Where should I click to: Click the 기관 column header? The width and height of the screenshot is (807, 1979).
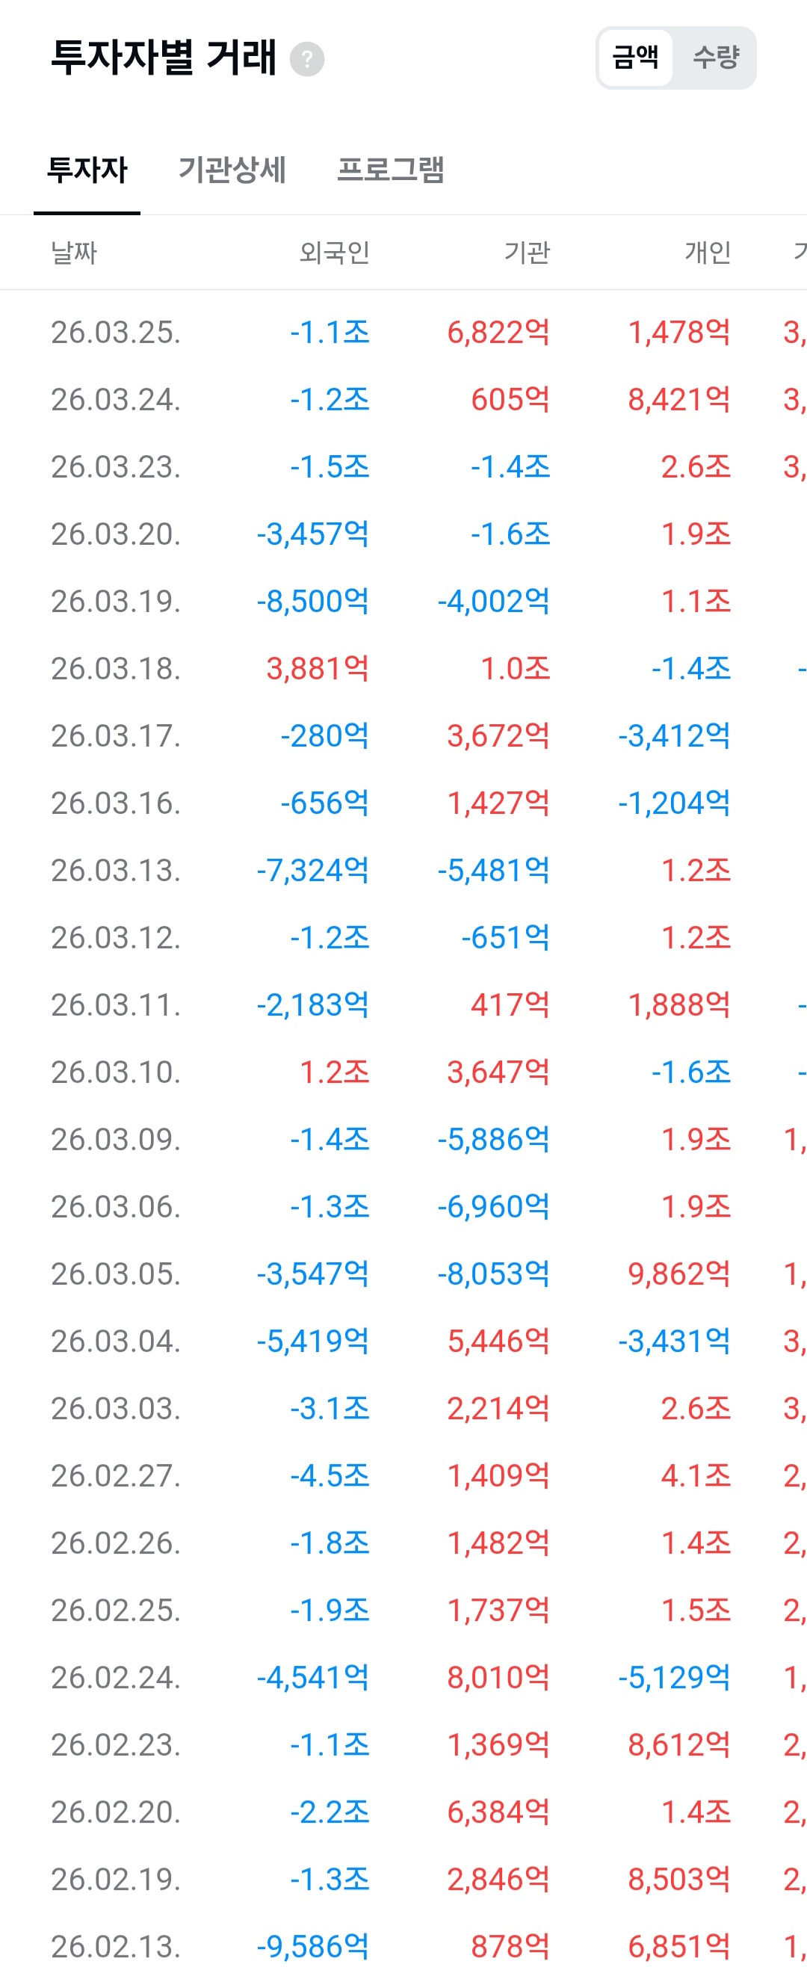pos(527,252)
